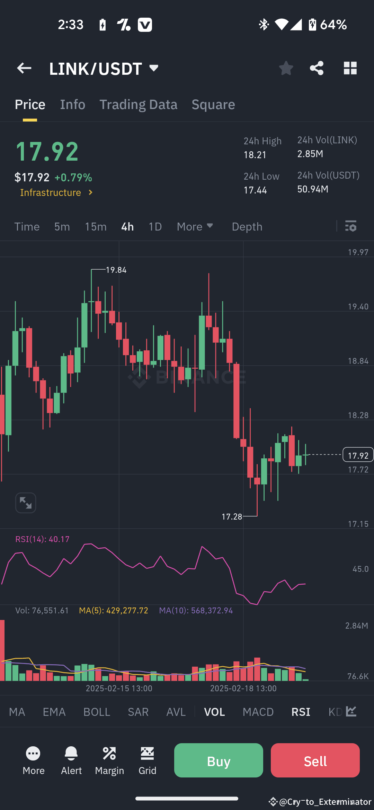374x810 pixels.
Task: Tap the V app notification icon
Action: coord(145,25)
